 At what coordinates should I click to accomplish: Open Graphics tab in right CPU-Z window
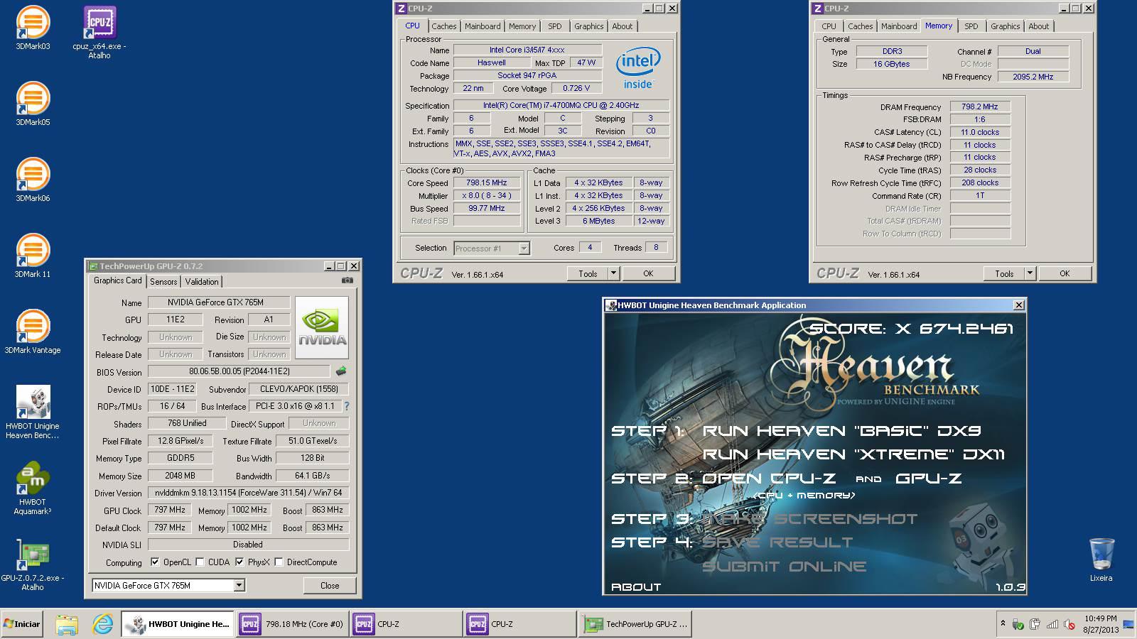[1006, 26]
